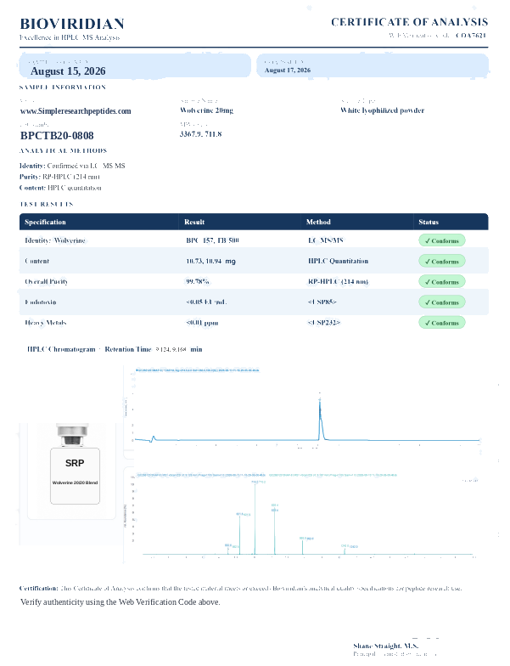Click the CERTIFICATE OF ANALYSIS heading

409,22
